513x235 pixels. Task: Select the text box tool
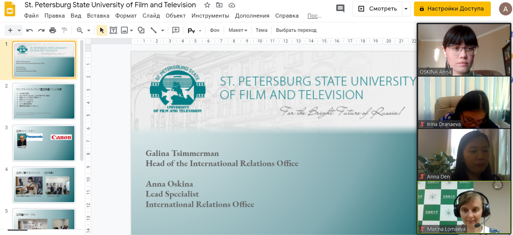113,30
